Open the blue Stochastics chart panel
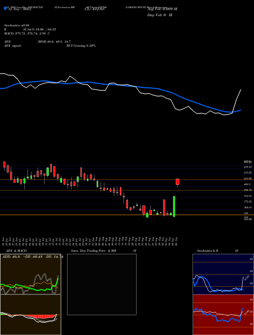This screenshot has width=254, height=335. [x=223, y=274]
